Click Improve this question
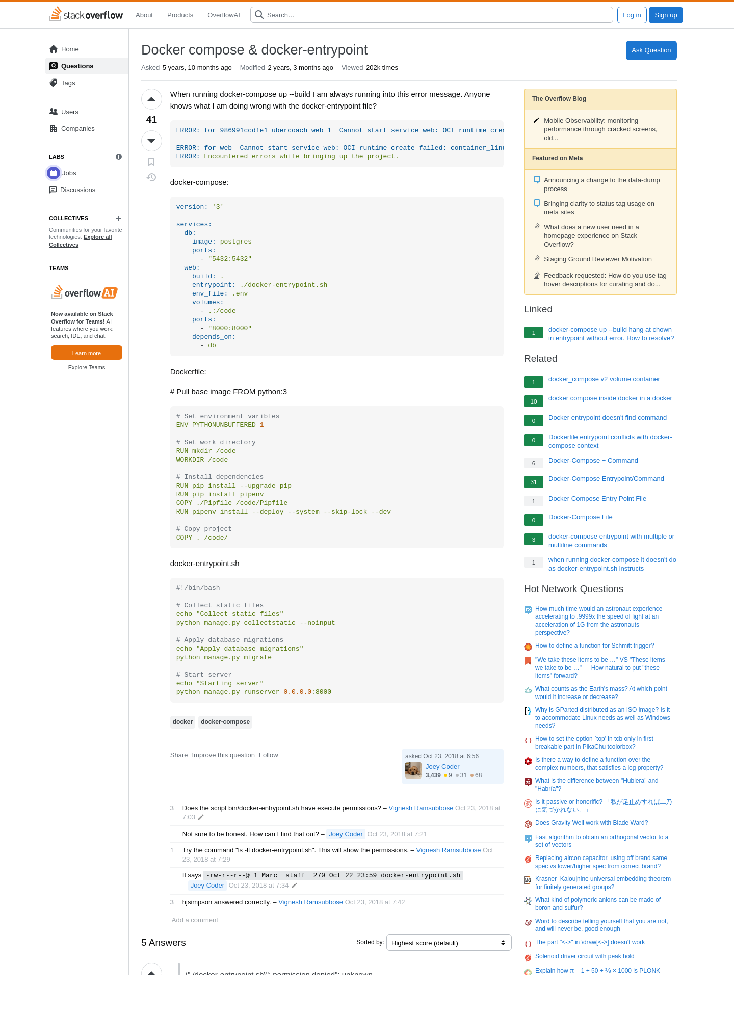 pos(223,755)
